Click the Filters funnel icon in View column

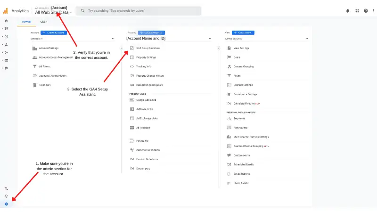tap(229, 76)
